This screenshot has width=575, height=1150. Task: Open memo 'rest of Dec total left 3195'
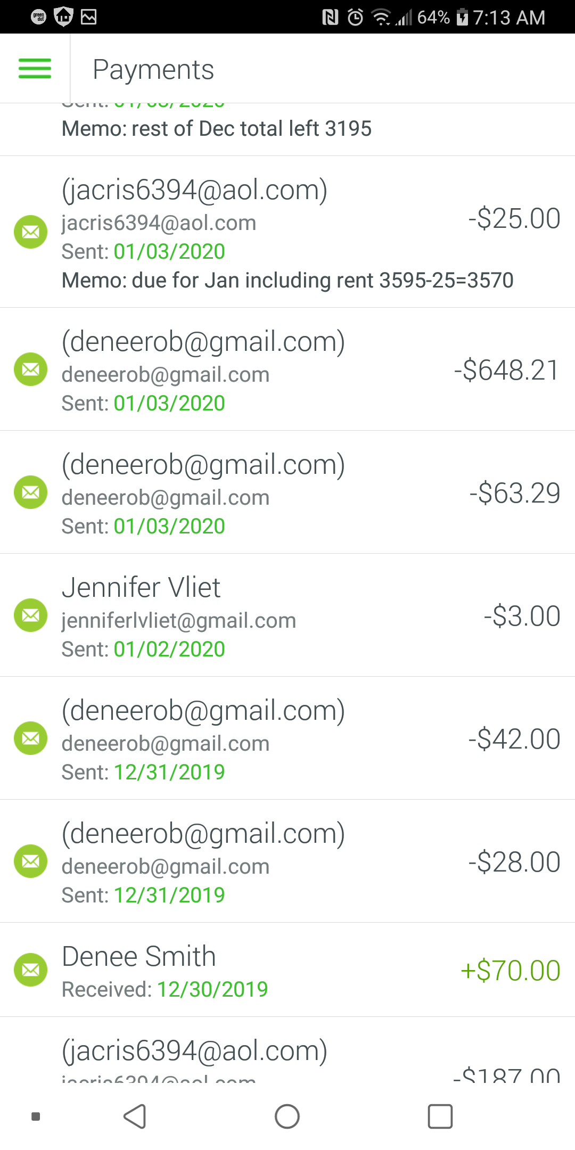[217, 129]
